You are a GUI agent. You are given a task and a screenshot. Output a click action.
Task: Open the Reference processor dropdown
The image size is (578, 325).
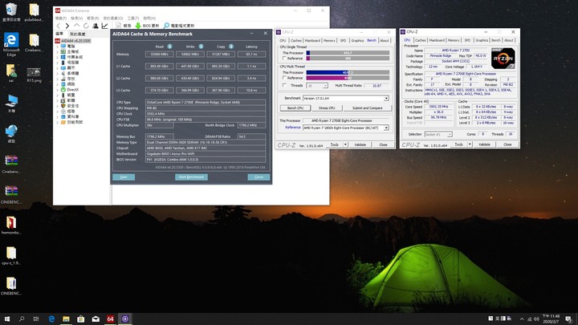pyautogui.click(x=386, y=127)
